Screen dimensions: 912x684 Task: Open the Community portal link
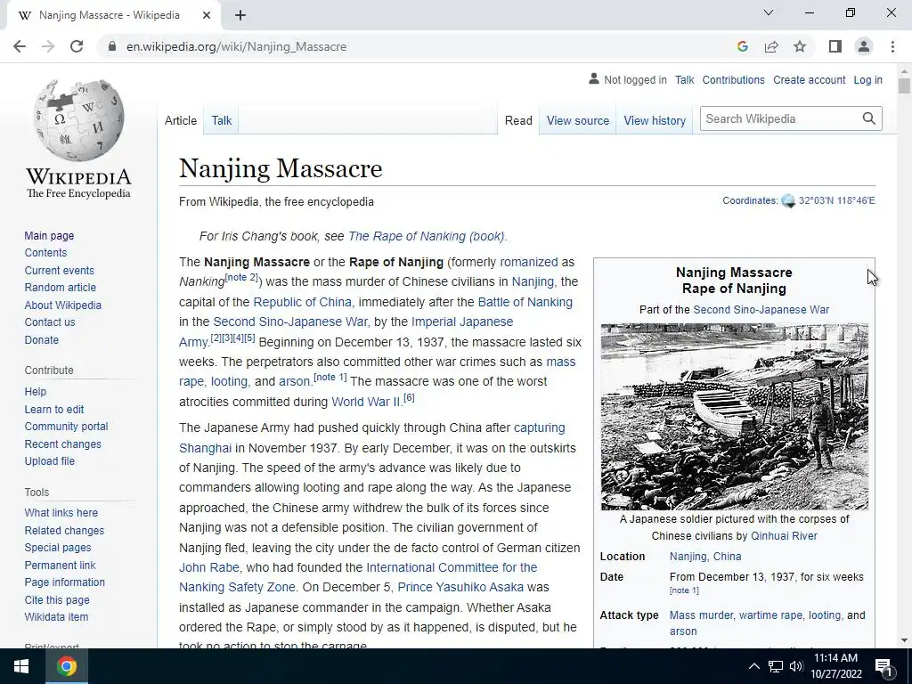point(66,427)
